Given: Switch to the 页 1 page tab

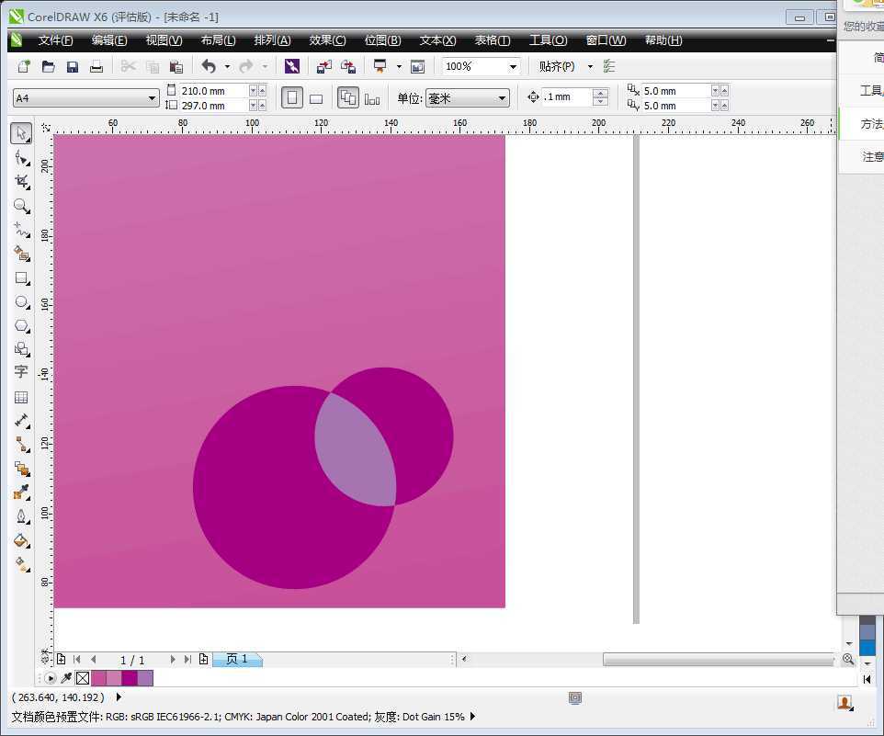Looking at the screenshot, I should (x=237, y=659).
